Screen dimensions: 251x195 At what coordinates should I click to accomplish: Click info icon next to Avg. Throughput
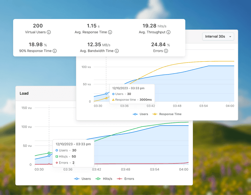click(168, 32)
